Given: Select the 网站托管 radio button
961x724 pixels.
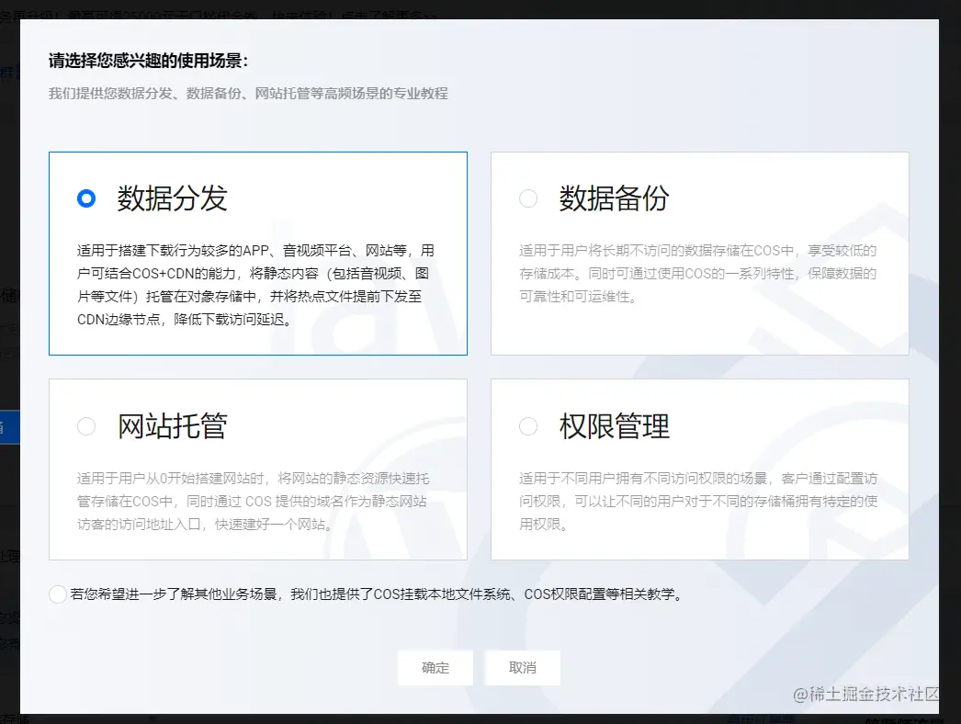Looking at the screenshot, I should coord(86,426).
